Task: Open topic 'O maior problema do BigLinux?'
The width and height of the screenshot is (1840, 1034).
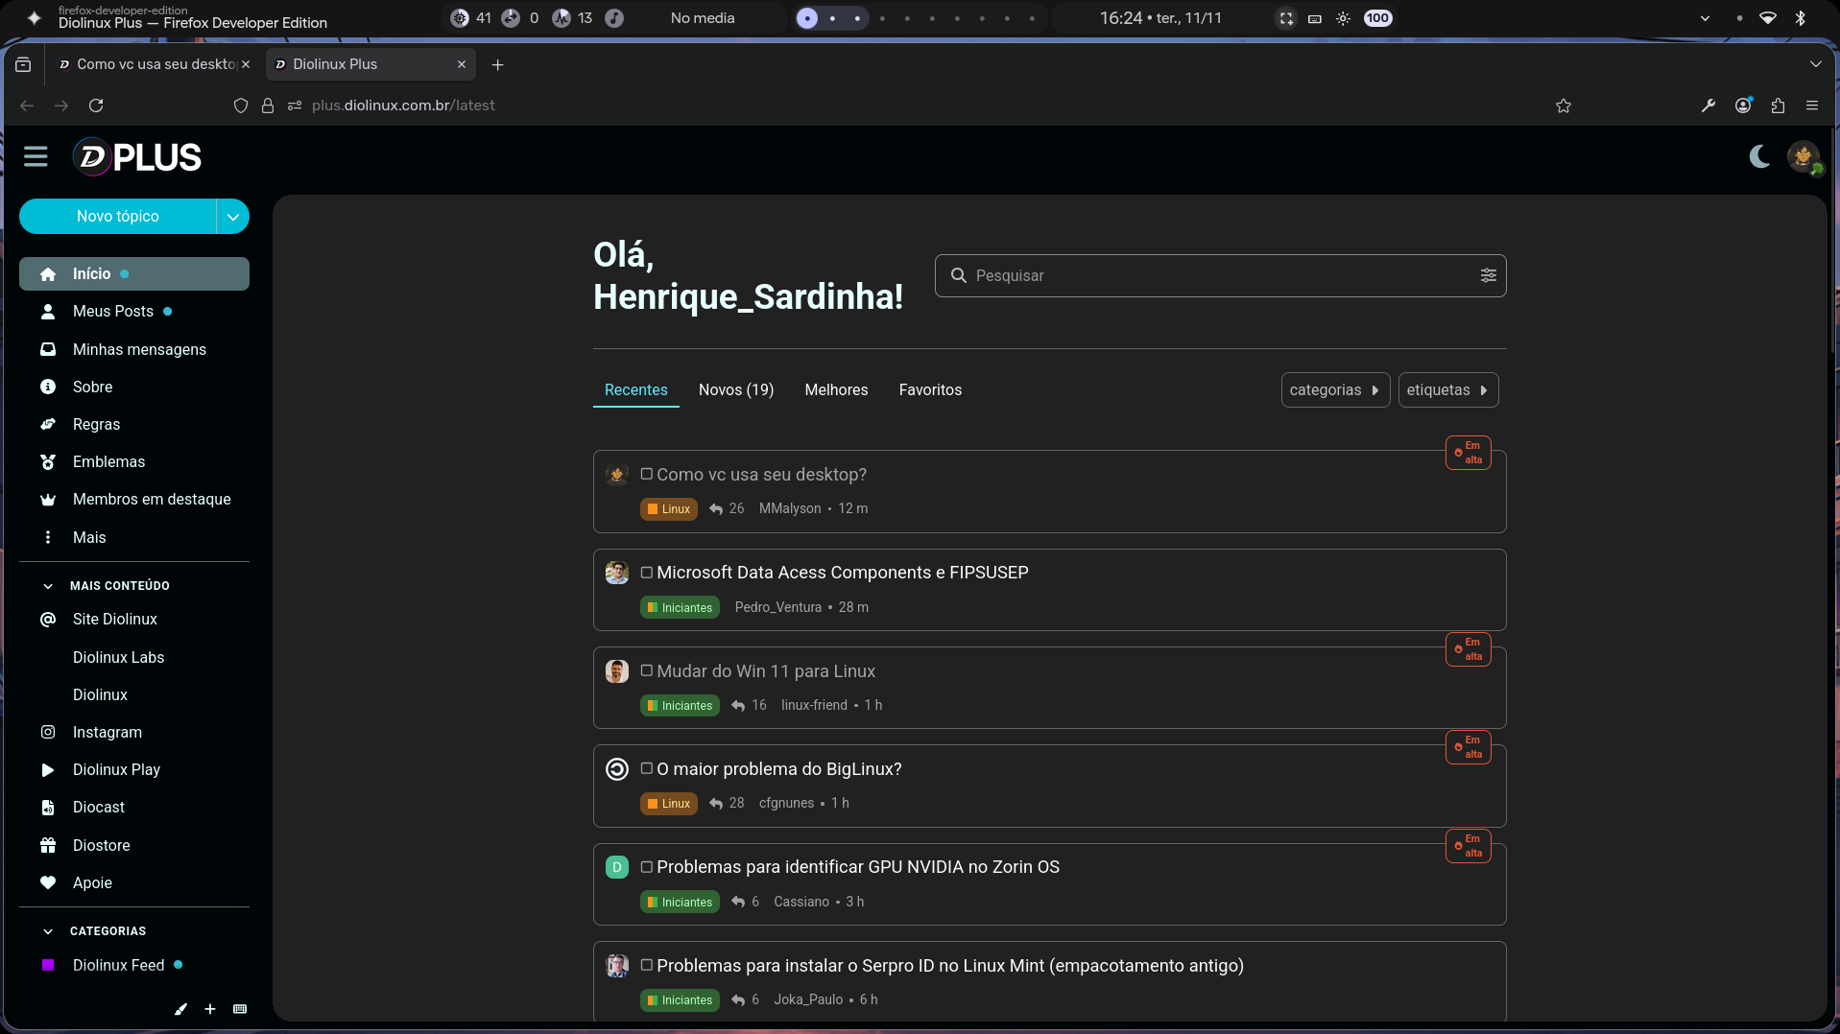Action: [x=778, y=769]
